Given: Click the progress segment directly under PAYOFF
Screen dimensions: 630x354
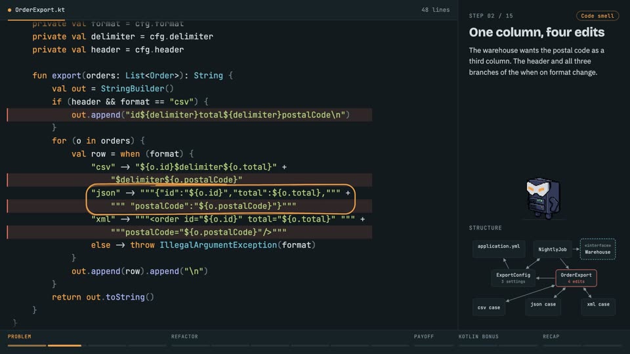Looking at the screenshot, I should 433,345.
